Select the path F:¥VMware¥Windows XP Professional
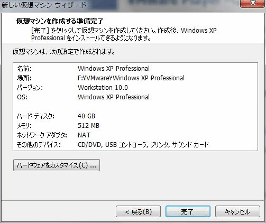 pyautogui.click(x=131, y=78)
